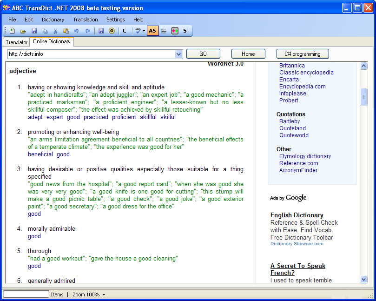Image resolution: width=376 pixels, height=301 pixels.
Task: Open the Classic encyclopedia link
Action: point(306,73)
